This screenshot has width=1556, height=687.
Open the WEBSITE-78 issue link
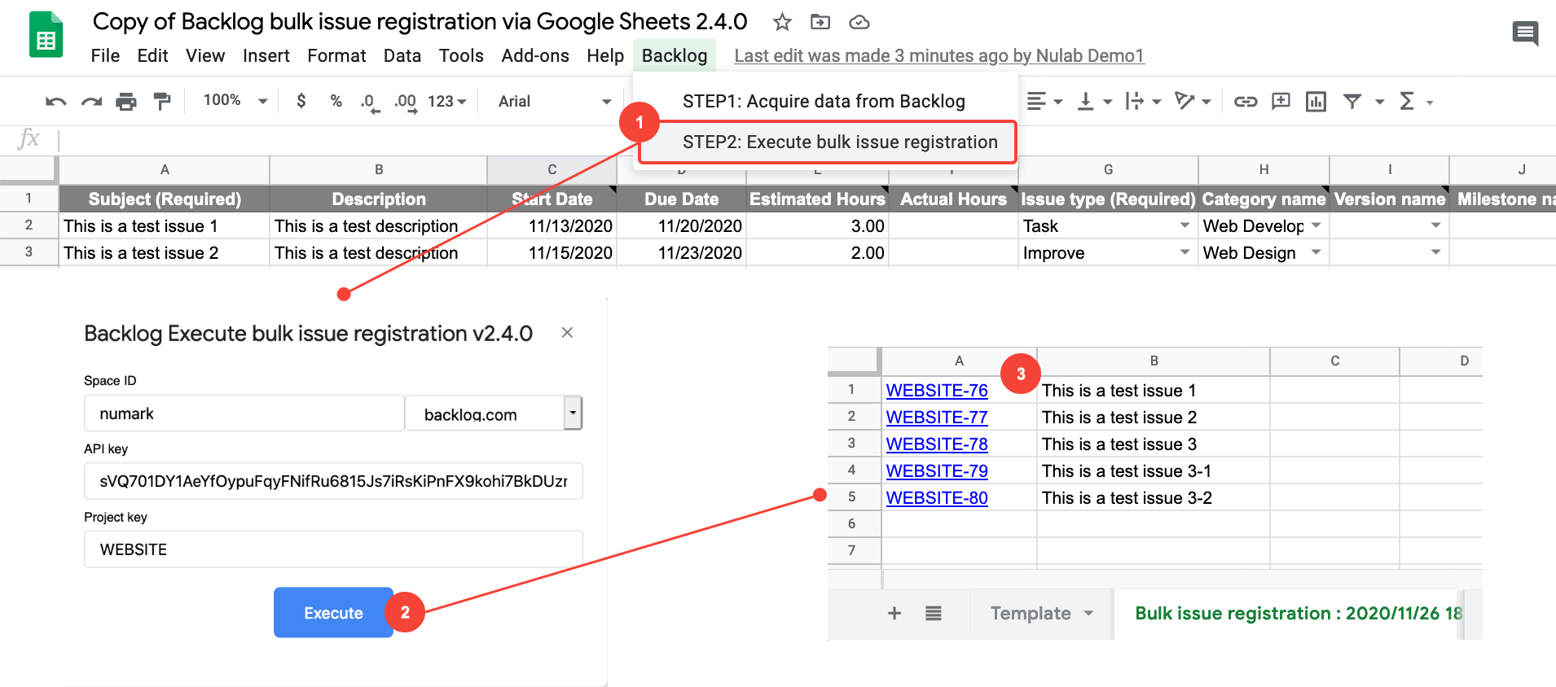937,444
